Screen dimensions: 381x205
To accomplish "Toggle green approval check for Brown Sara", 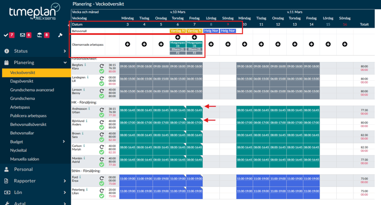I will (101, 140).
